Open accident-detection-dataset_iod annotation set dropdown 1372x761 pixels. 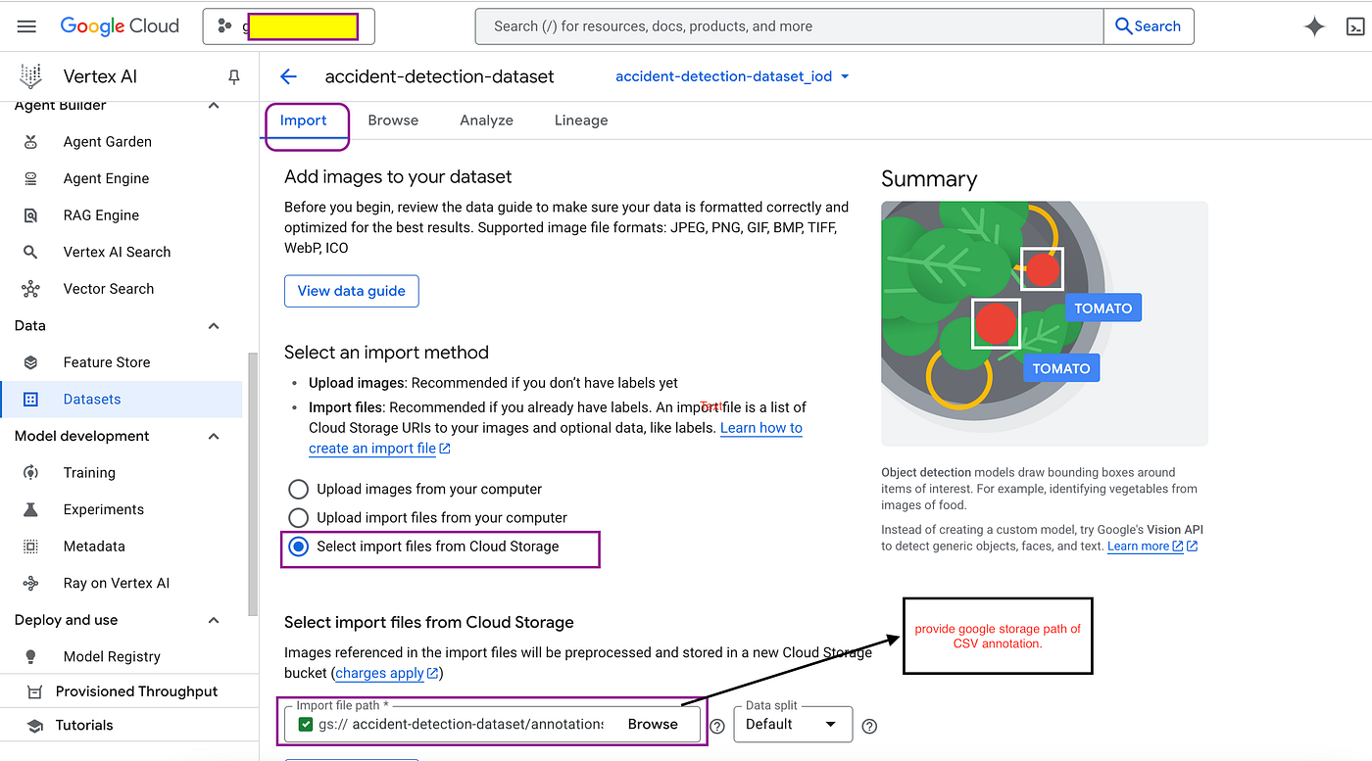click(733, 76)
